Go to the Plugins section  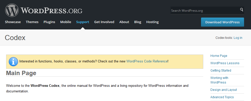click(x=49, y=22)
